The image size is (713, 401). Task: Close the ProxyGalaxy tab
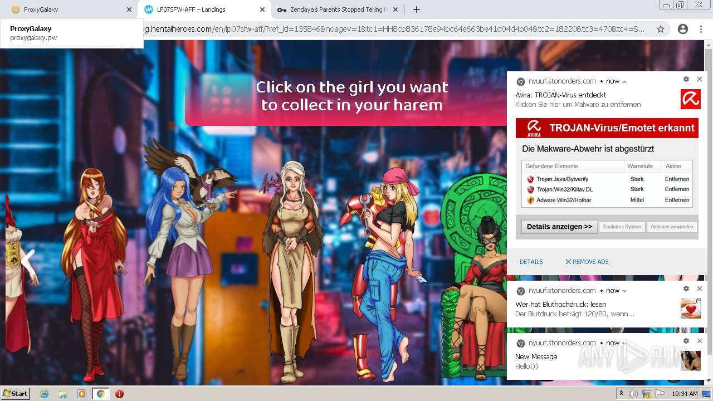(x=129, y=9)
